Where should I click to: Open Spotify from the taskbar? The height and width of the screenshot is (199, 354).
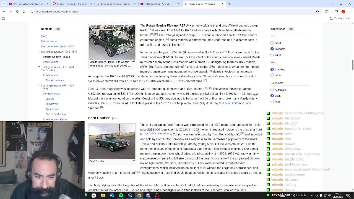[x=121, y=195]
